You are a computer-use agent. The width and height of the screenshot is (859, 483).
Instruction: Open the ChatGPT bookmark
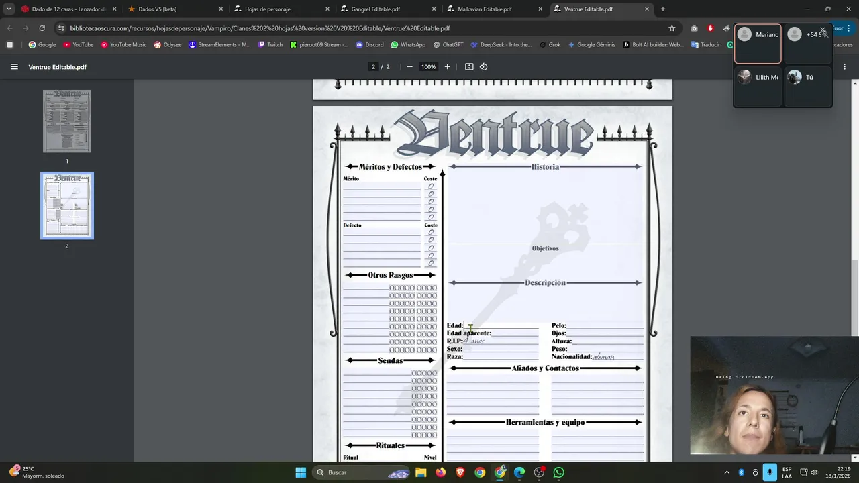click(x=448, y=45)
